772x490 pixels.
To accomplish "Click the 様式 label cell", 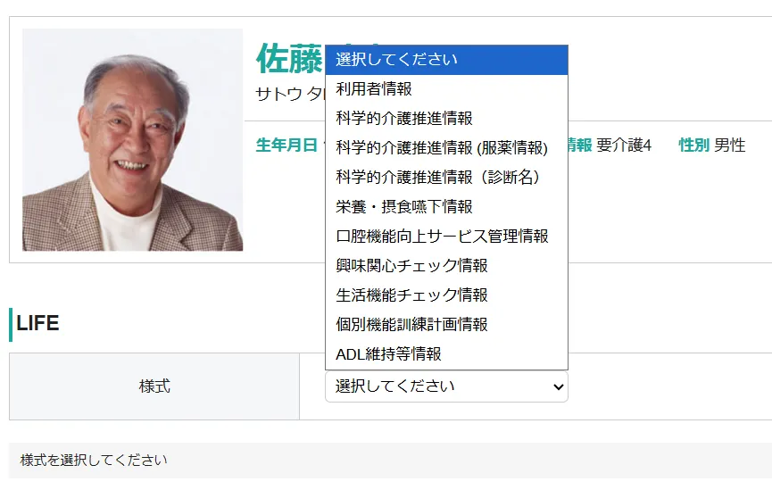I will (x=154, y=386).
